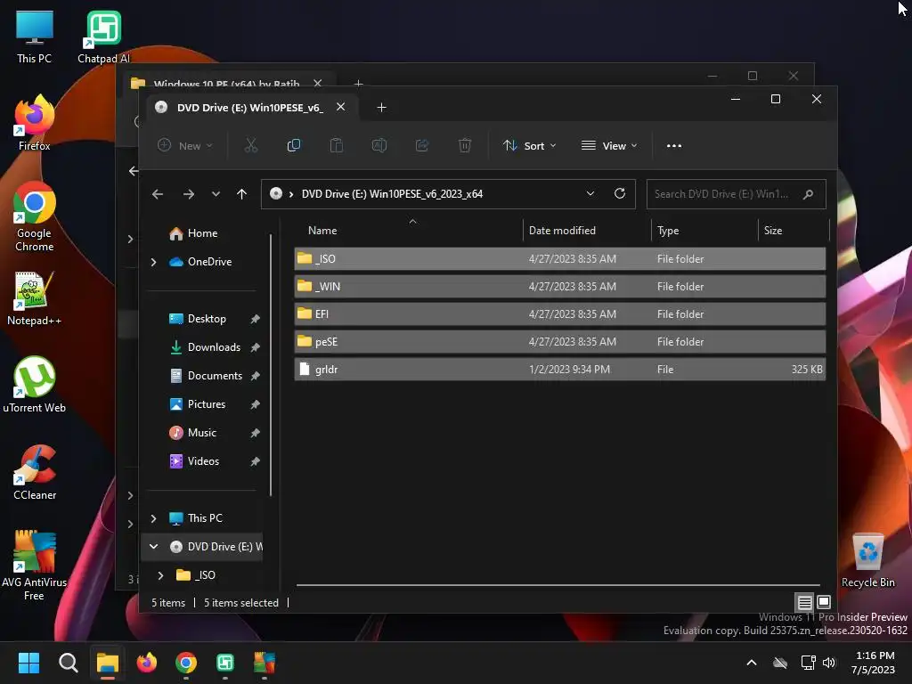Open Google Chrome desktop shortcut
This screenshot has height=684, width=912.
tap(35, 217)
